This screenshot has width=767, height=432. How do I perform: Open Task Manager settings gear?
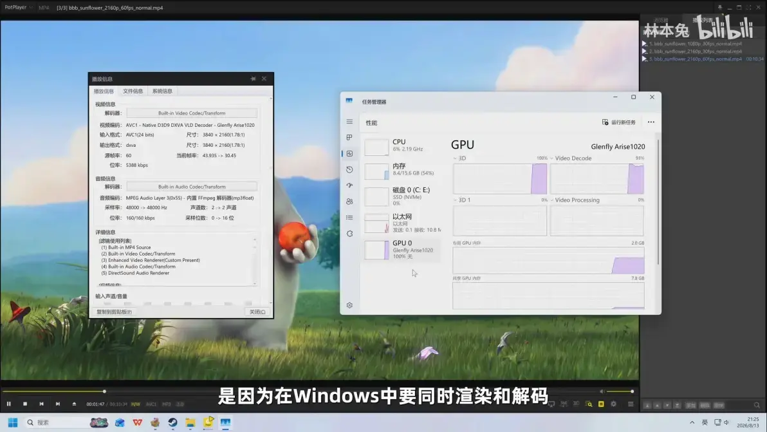[x=349, y=305]
